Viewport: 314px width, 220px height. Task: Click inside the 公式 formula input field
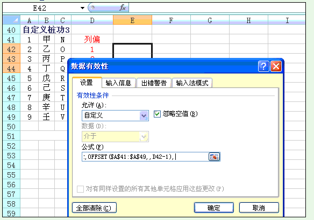point(145,157)
